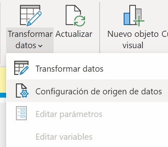Screen dimensions: 168x147
Task: Select the Editar variables menu entry
Action: pyautogui.click(x=87, y=136)
